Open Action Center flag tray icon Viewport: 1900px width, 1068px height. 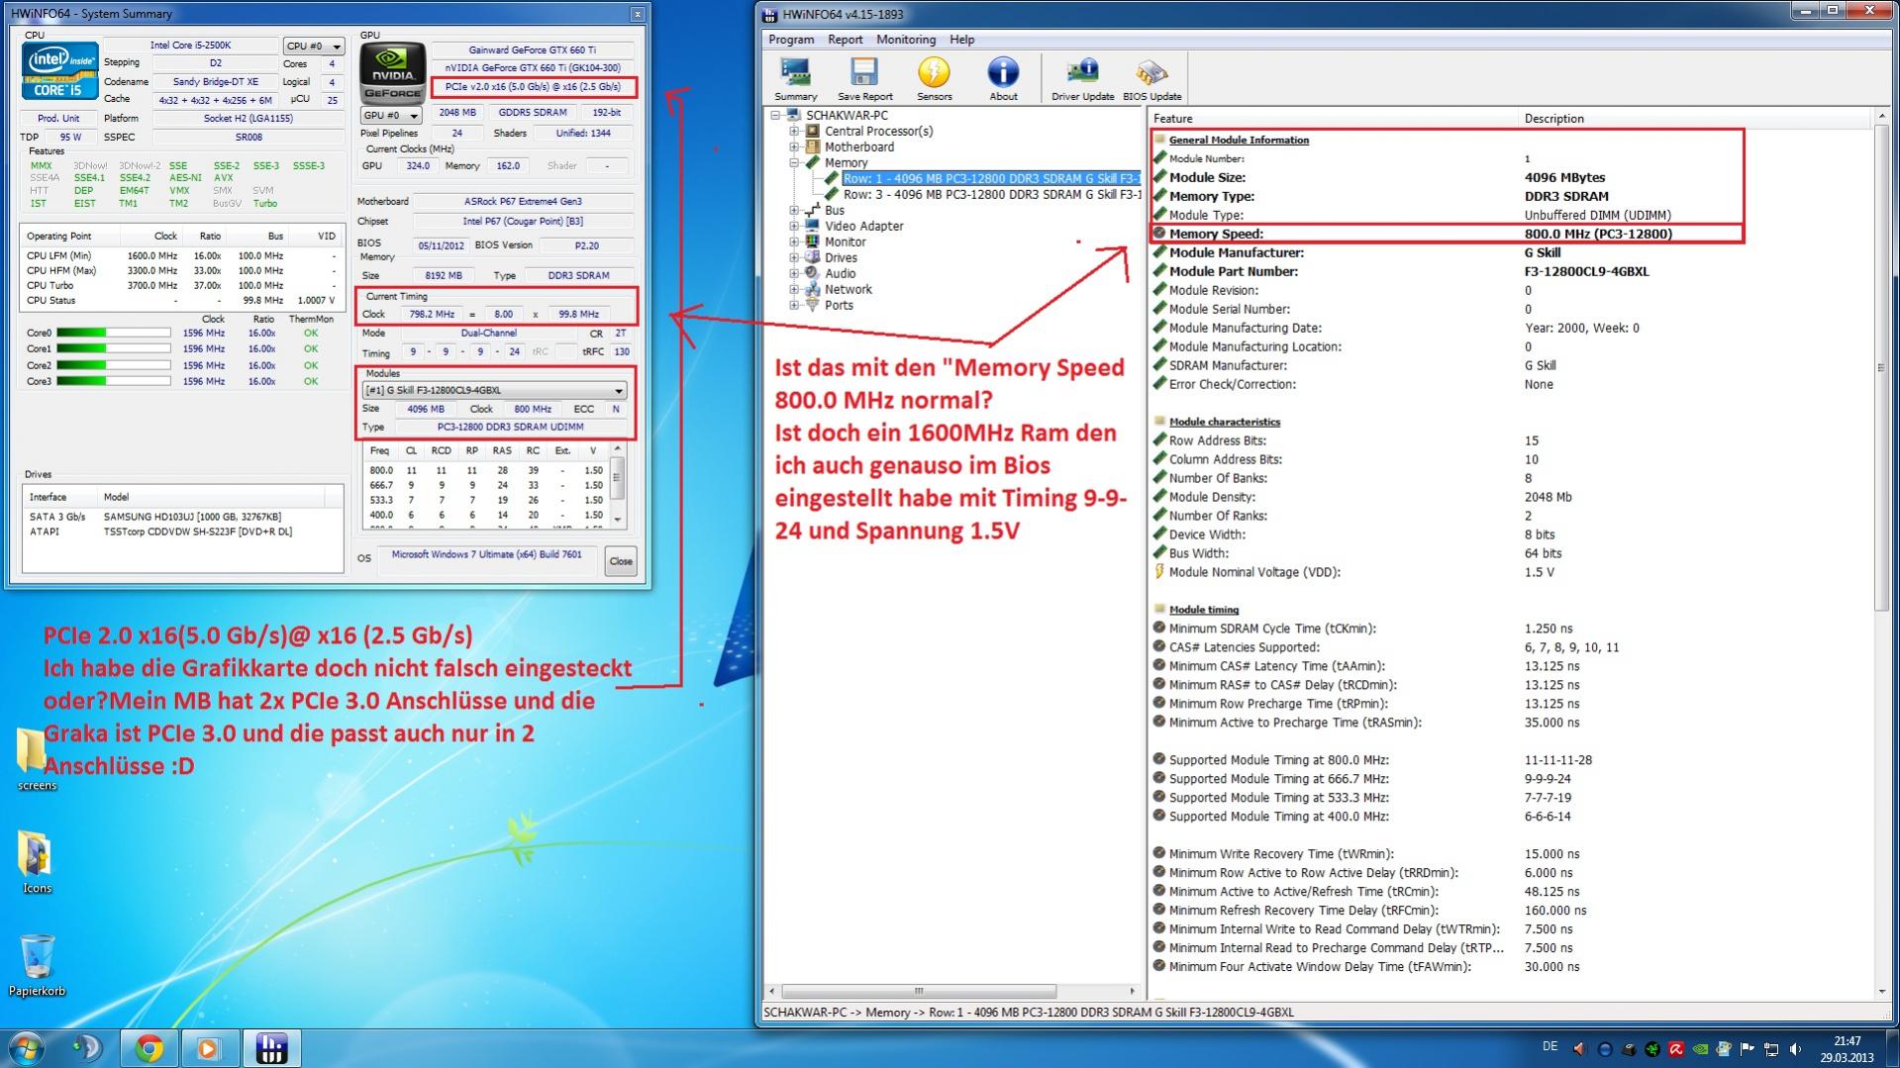point(1748,1049)
